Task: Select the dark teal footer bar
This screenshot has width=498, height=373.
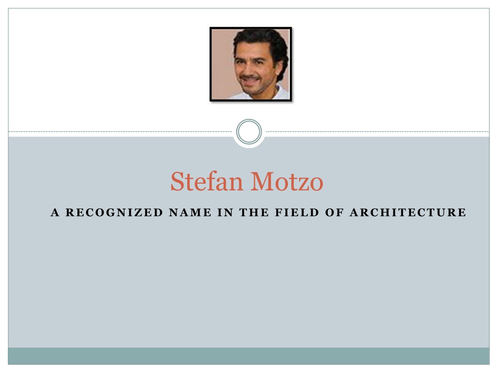Action: click(x=249, y=356)
